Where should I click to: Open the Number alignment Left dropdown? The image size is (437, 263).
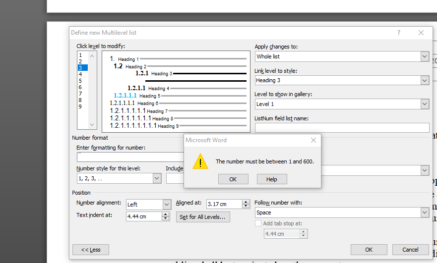point(167,205)
